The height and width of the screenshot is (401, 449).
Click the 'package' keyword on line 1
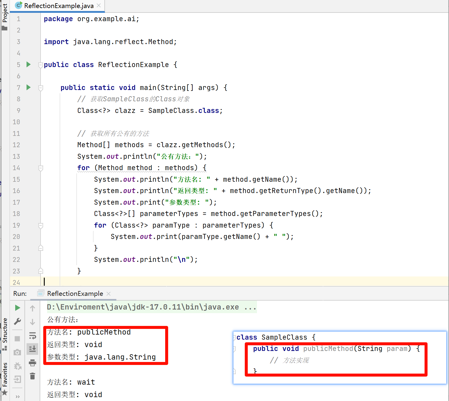[58, 19]
